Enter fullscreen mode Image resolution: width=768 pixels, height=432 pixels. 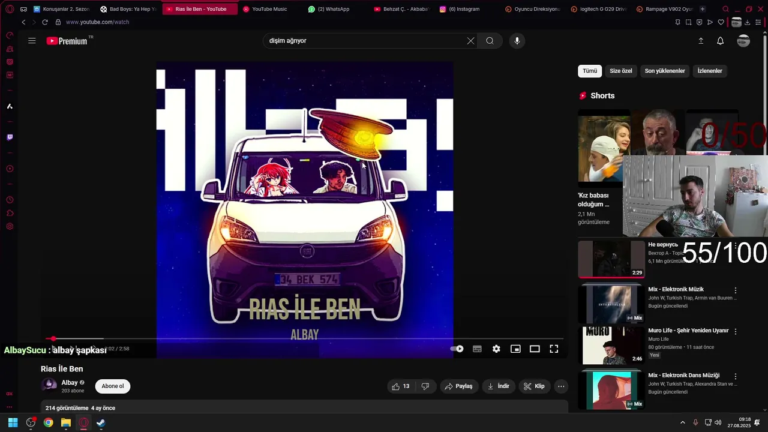click(554, 349)
